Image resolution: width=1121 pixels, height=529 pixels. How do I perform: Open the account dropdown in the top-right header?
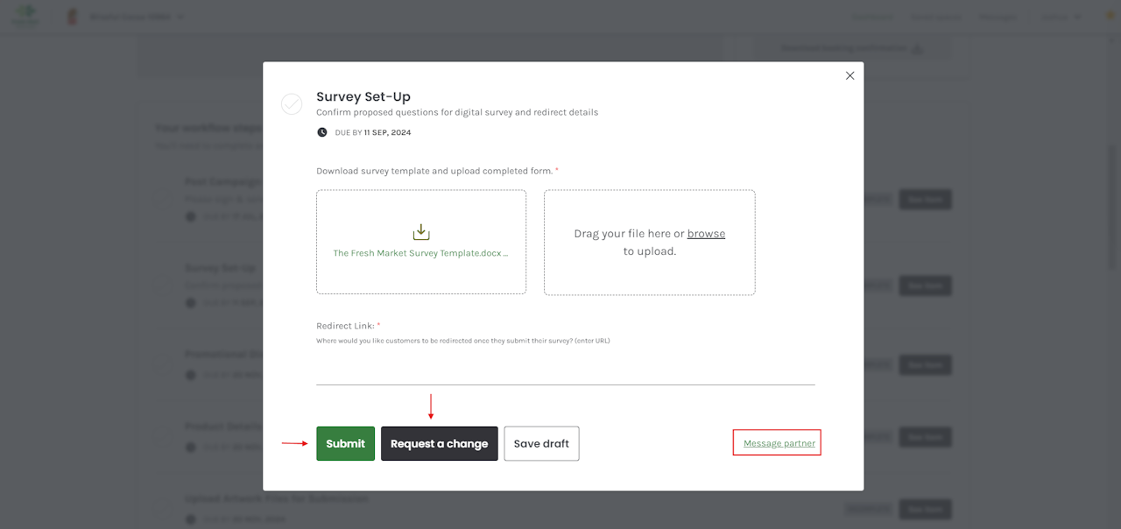click(1060, 17)
